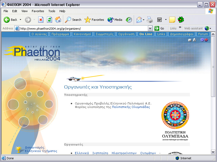The height and width of the screenshot is (162, 217).
Task: Click the Phaethon 2004 logo
Action: coord(33,53)
